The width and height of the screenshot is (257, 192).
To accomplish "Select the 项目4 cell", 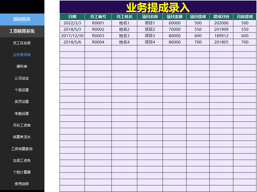I will [150, 42].
